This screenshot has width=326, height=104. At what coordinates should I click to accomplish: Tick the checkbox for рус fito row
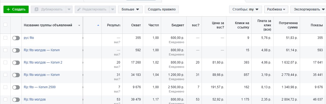point(5,38)
